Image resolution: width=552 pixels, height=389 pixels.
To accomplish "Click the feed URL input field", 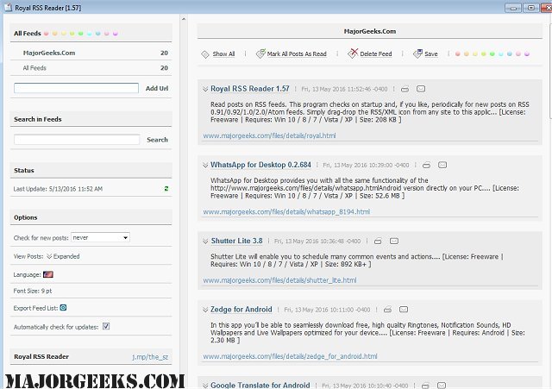I will (x=76, y=88).
